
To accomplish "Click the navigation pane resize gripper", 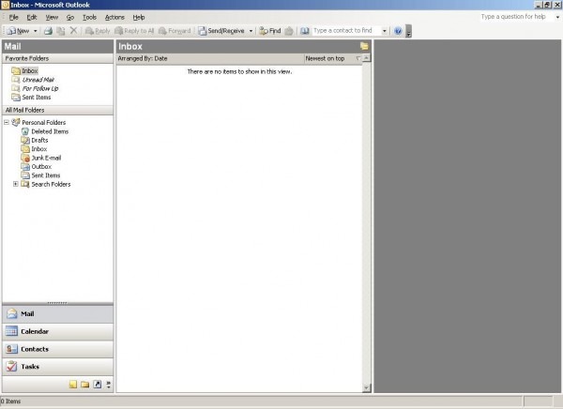I will pos(57,303).
